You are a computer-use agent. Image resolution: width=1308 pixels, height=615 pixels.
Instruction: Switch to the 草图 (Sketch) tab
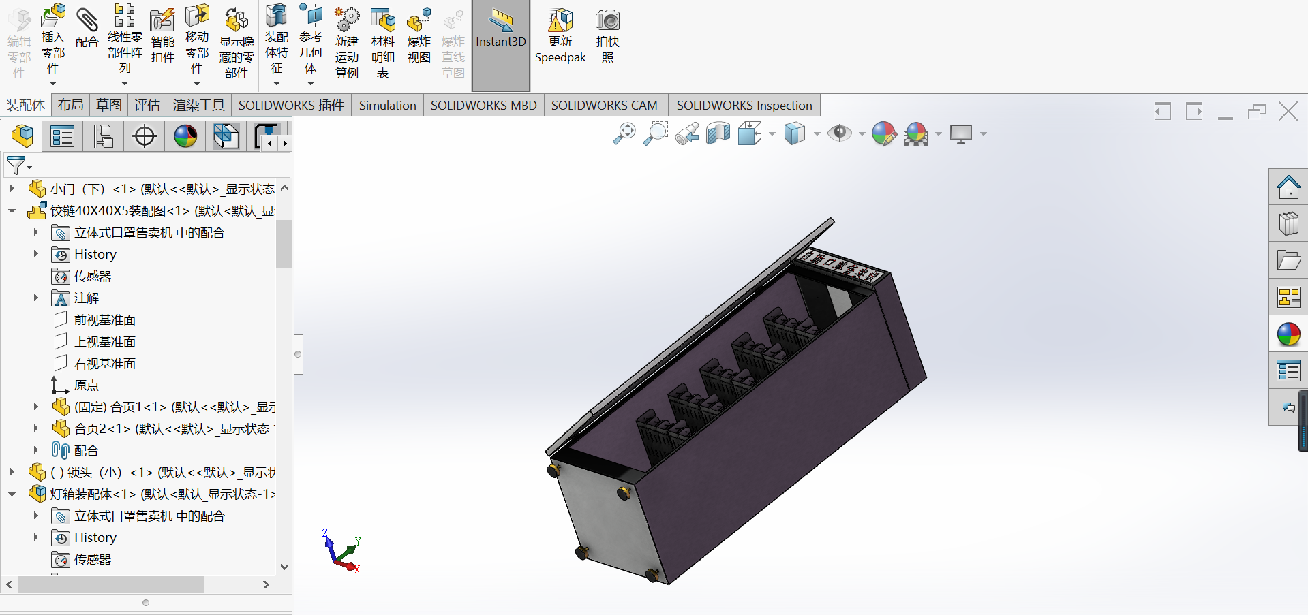pyautogui.click(x=109, y=105)
